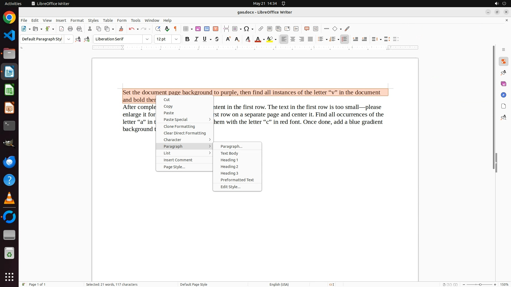Toggle Bold formatting button

(187, 39)
